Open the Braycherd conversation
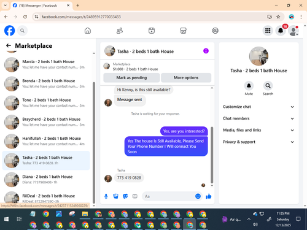Image resolution: width=307 pixels, height=230 pixels. (46, 122)
